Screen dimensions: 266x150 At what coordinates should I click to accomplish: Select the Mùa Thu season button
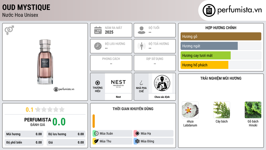112,141
